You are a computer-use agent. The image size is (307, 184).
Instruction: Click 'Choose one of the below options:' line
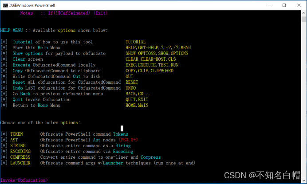click(40, 123)
